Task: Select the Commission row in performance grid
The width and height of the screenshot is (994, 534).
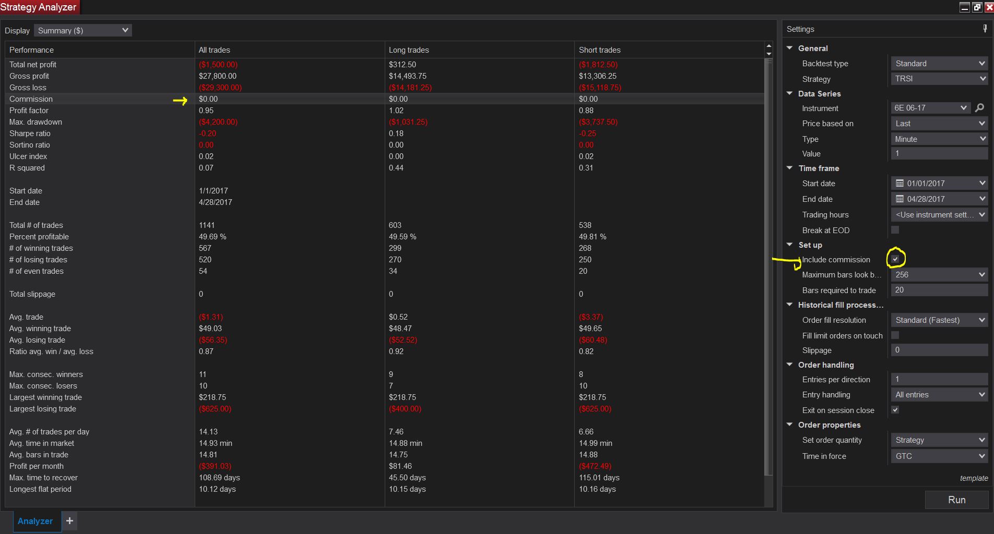Action: coord(31,99)
